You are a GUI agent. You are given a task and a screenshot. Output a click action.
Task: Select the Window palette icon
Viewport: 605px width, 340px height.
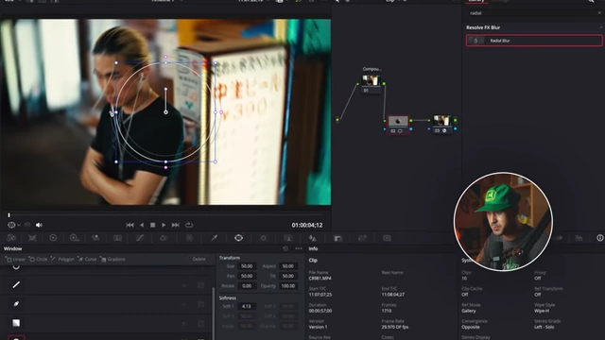pos(239,238)
